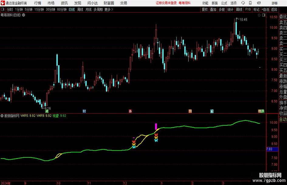The image size is (287, 185).
Task: Switch to 15分钟 period tab
Action: 39,9
